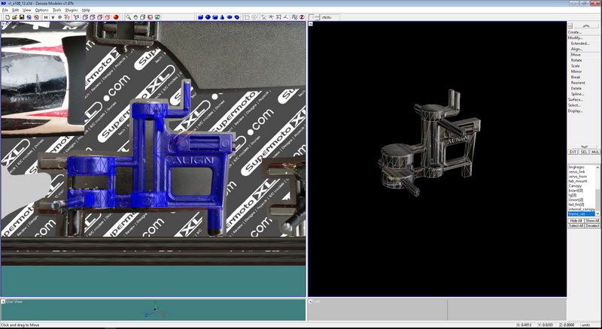The width and height of the screenshot is (602, 329).
Task: Click the edge selection mode icon
Action: 76,17
